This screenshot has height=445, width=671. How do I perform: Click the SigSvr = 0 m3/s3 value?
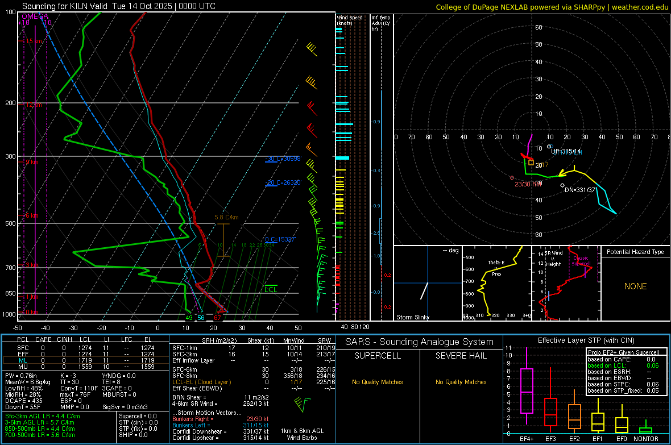(125, 407)
